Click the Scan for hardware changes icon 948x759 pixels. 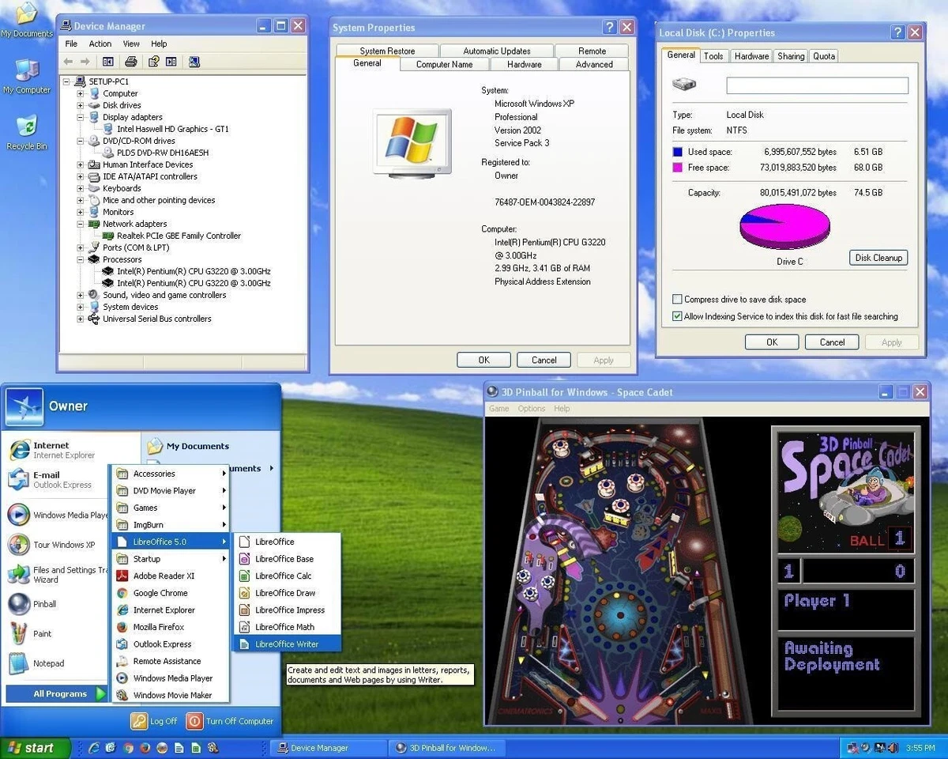pos(194,61)
